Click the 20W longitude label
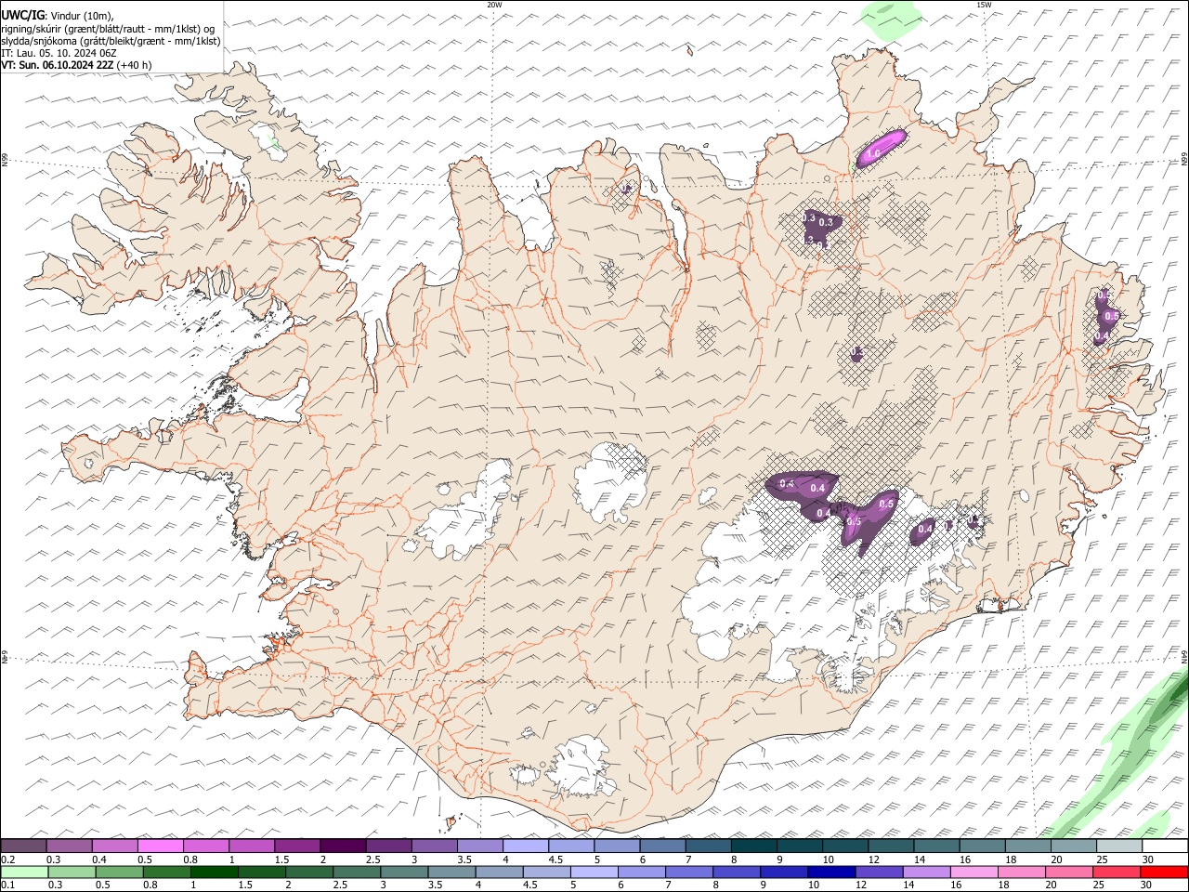 pos(494,5)
